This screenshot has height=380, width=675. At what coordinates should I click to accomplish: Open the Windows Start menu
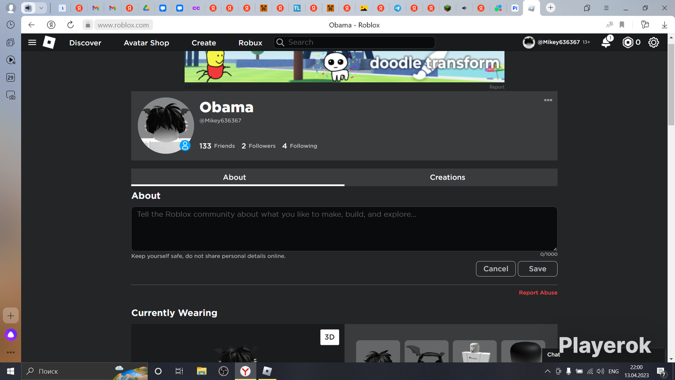point(11,371)
